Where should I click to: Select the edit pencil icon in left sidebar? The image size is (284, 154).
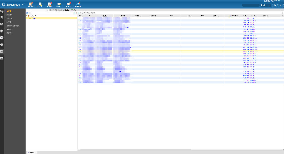point(2,24)
